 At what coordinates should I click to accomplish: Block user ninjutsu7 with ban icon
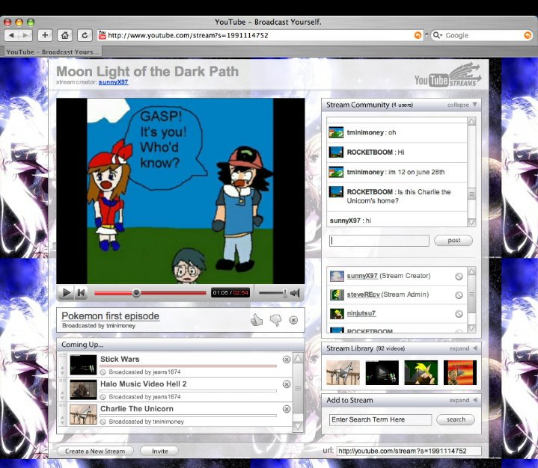(459, 314)
